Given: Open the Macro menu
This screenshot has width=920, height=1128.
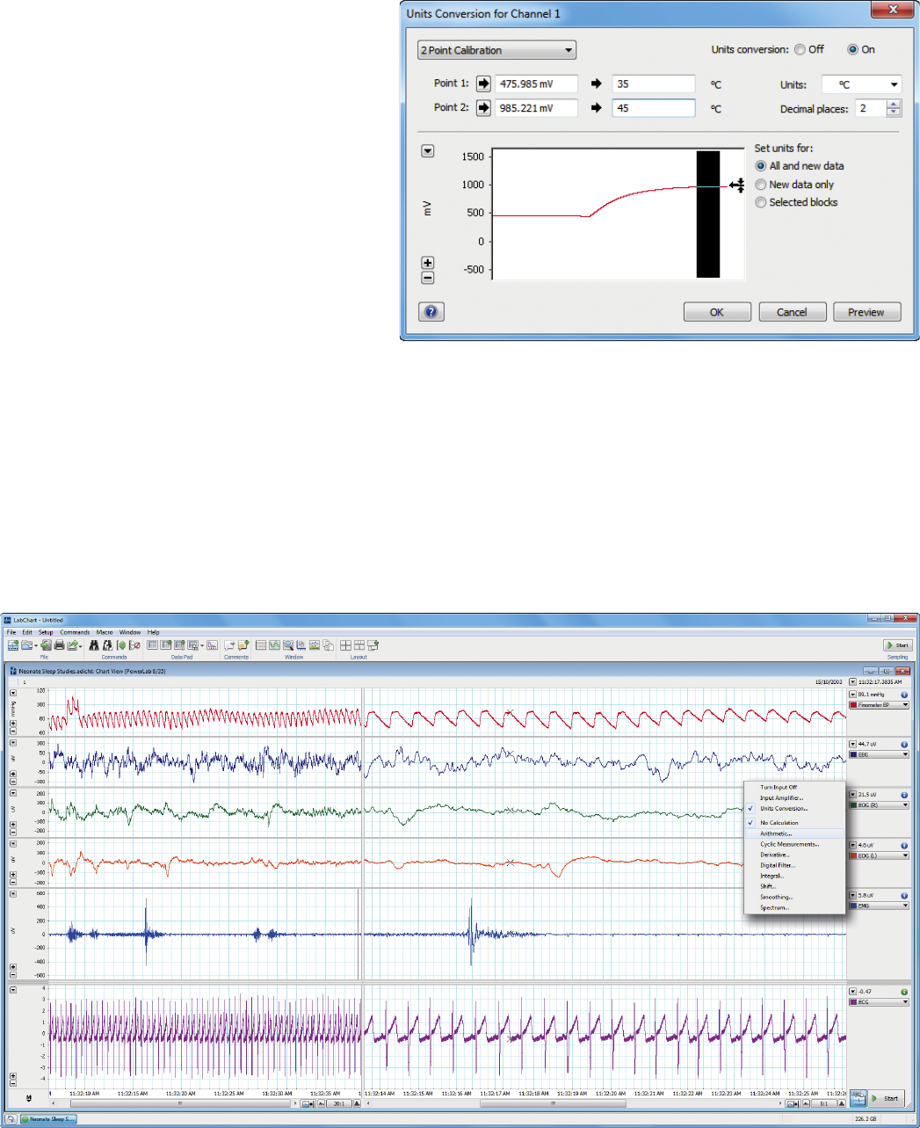Looking at the screenshot, I should pyautogui.click(x=105, y=632).
